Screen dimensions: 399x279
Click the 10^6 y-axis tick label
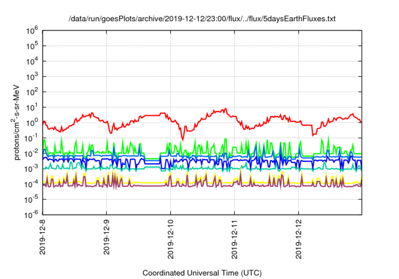click(x=32, y=31)
